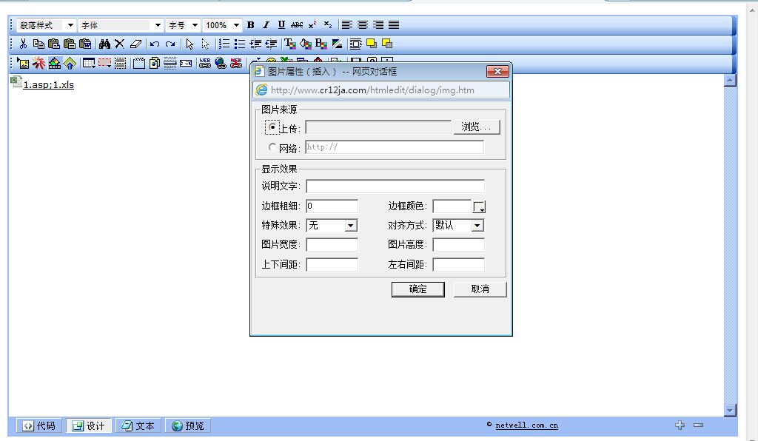The width and height of the screenshot is (758, 441).
Task: Switch to 预览 preview mode tab
Action: [x=187, y=425]
